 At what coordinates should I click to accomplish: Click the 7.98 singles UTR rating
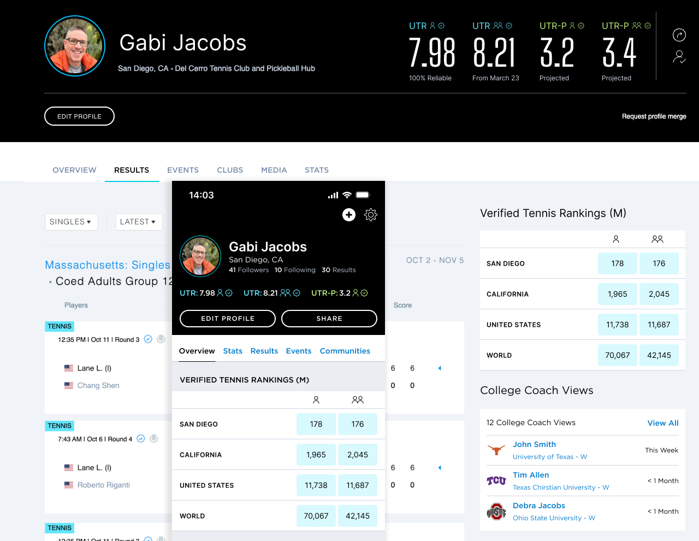[432, 53]
